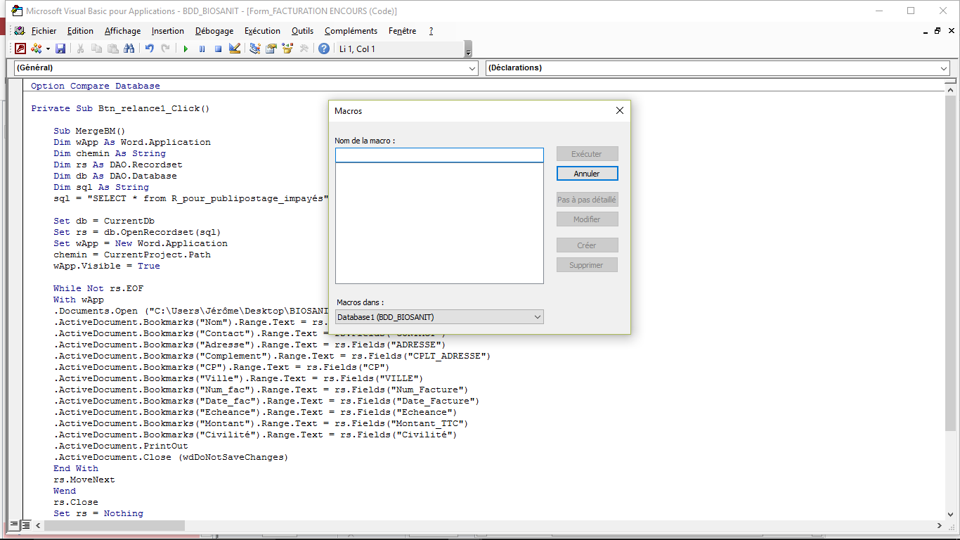Open the Fenêtre menu
The height and width of the screenshot is (540, 960).
(402, 31)
